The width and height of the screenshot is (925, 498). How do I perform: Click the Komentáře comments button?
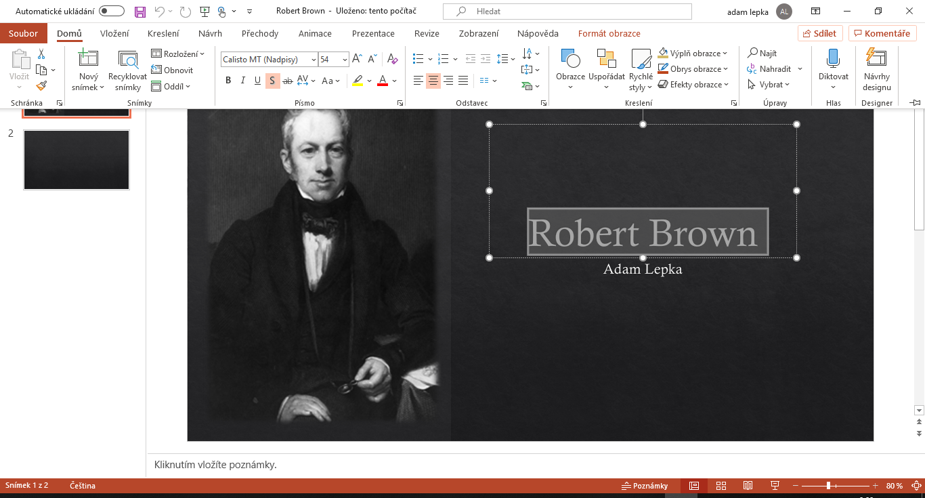[882, 33]
